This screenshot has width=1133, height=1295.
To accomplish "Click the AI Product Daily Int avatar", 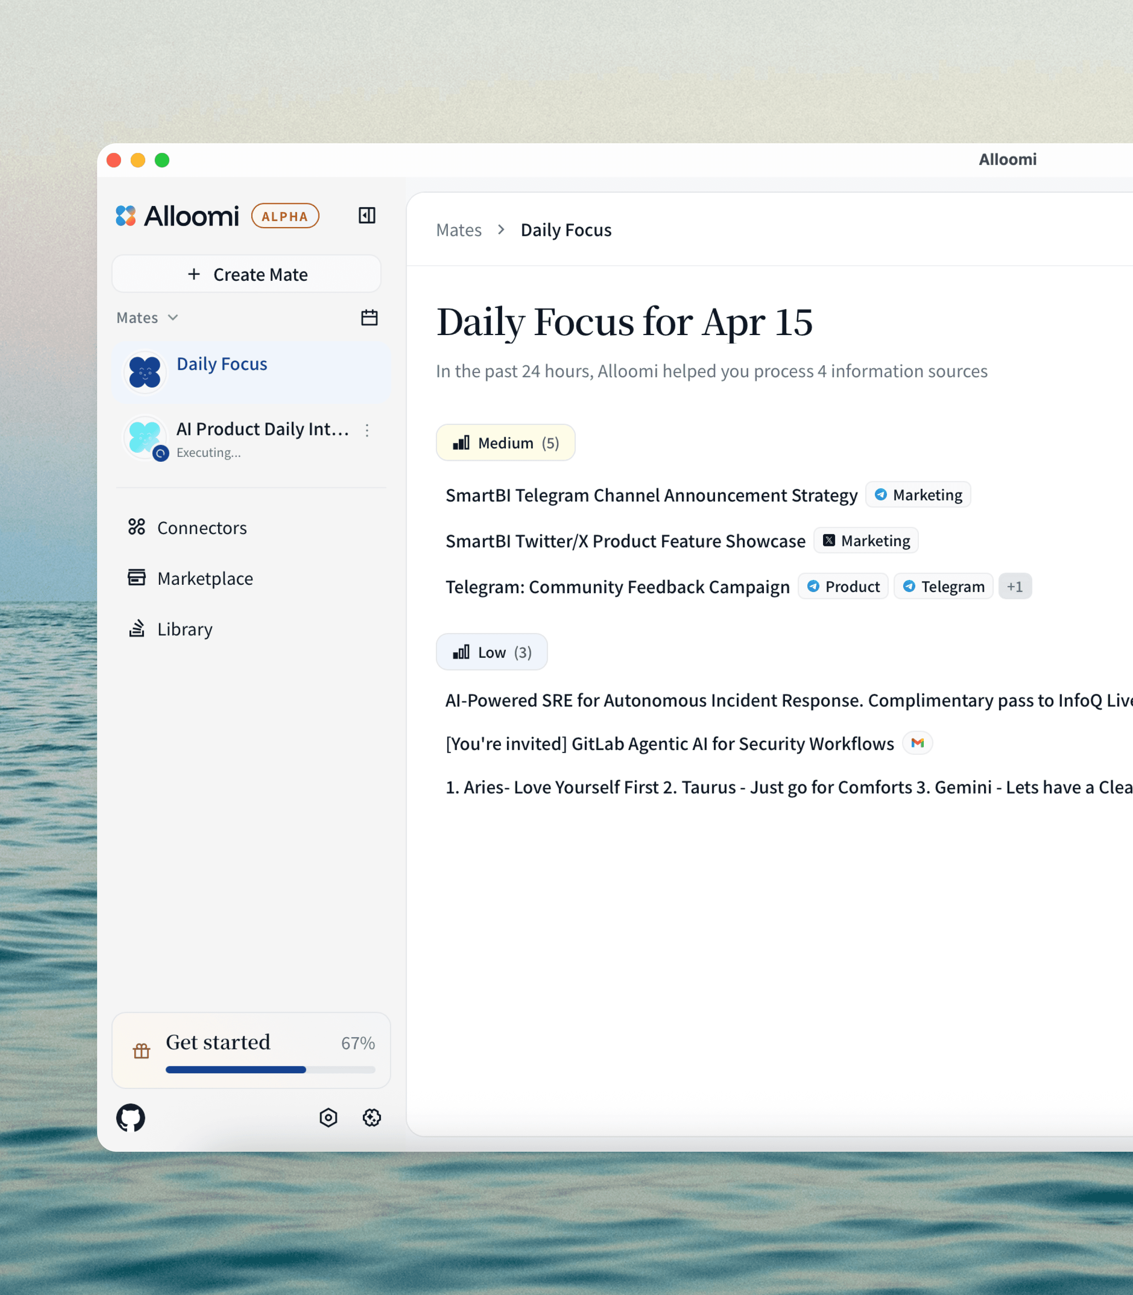I will point(145,437).
